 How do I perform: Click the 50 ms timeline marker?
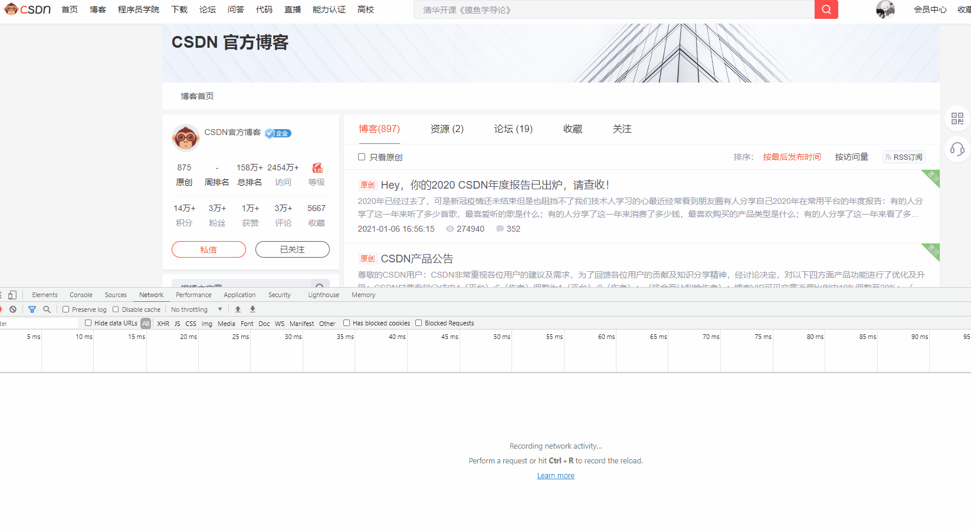[501, 337]
